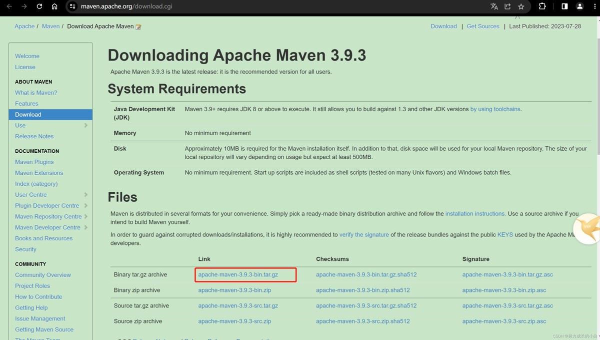This screenshot has width=600, height=340.
Task: Open apache-maven-3.9.3-bin.zip.sha512 checksum
Action: [x=363, y=290]
